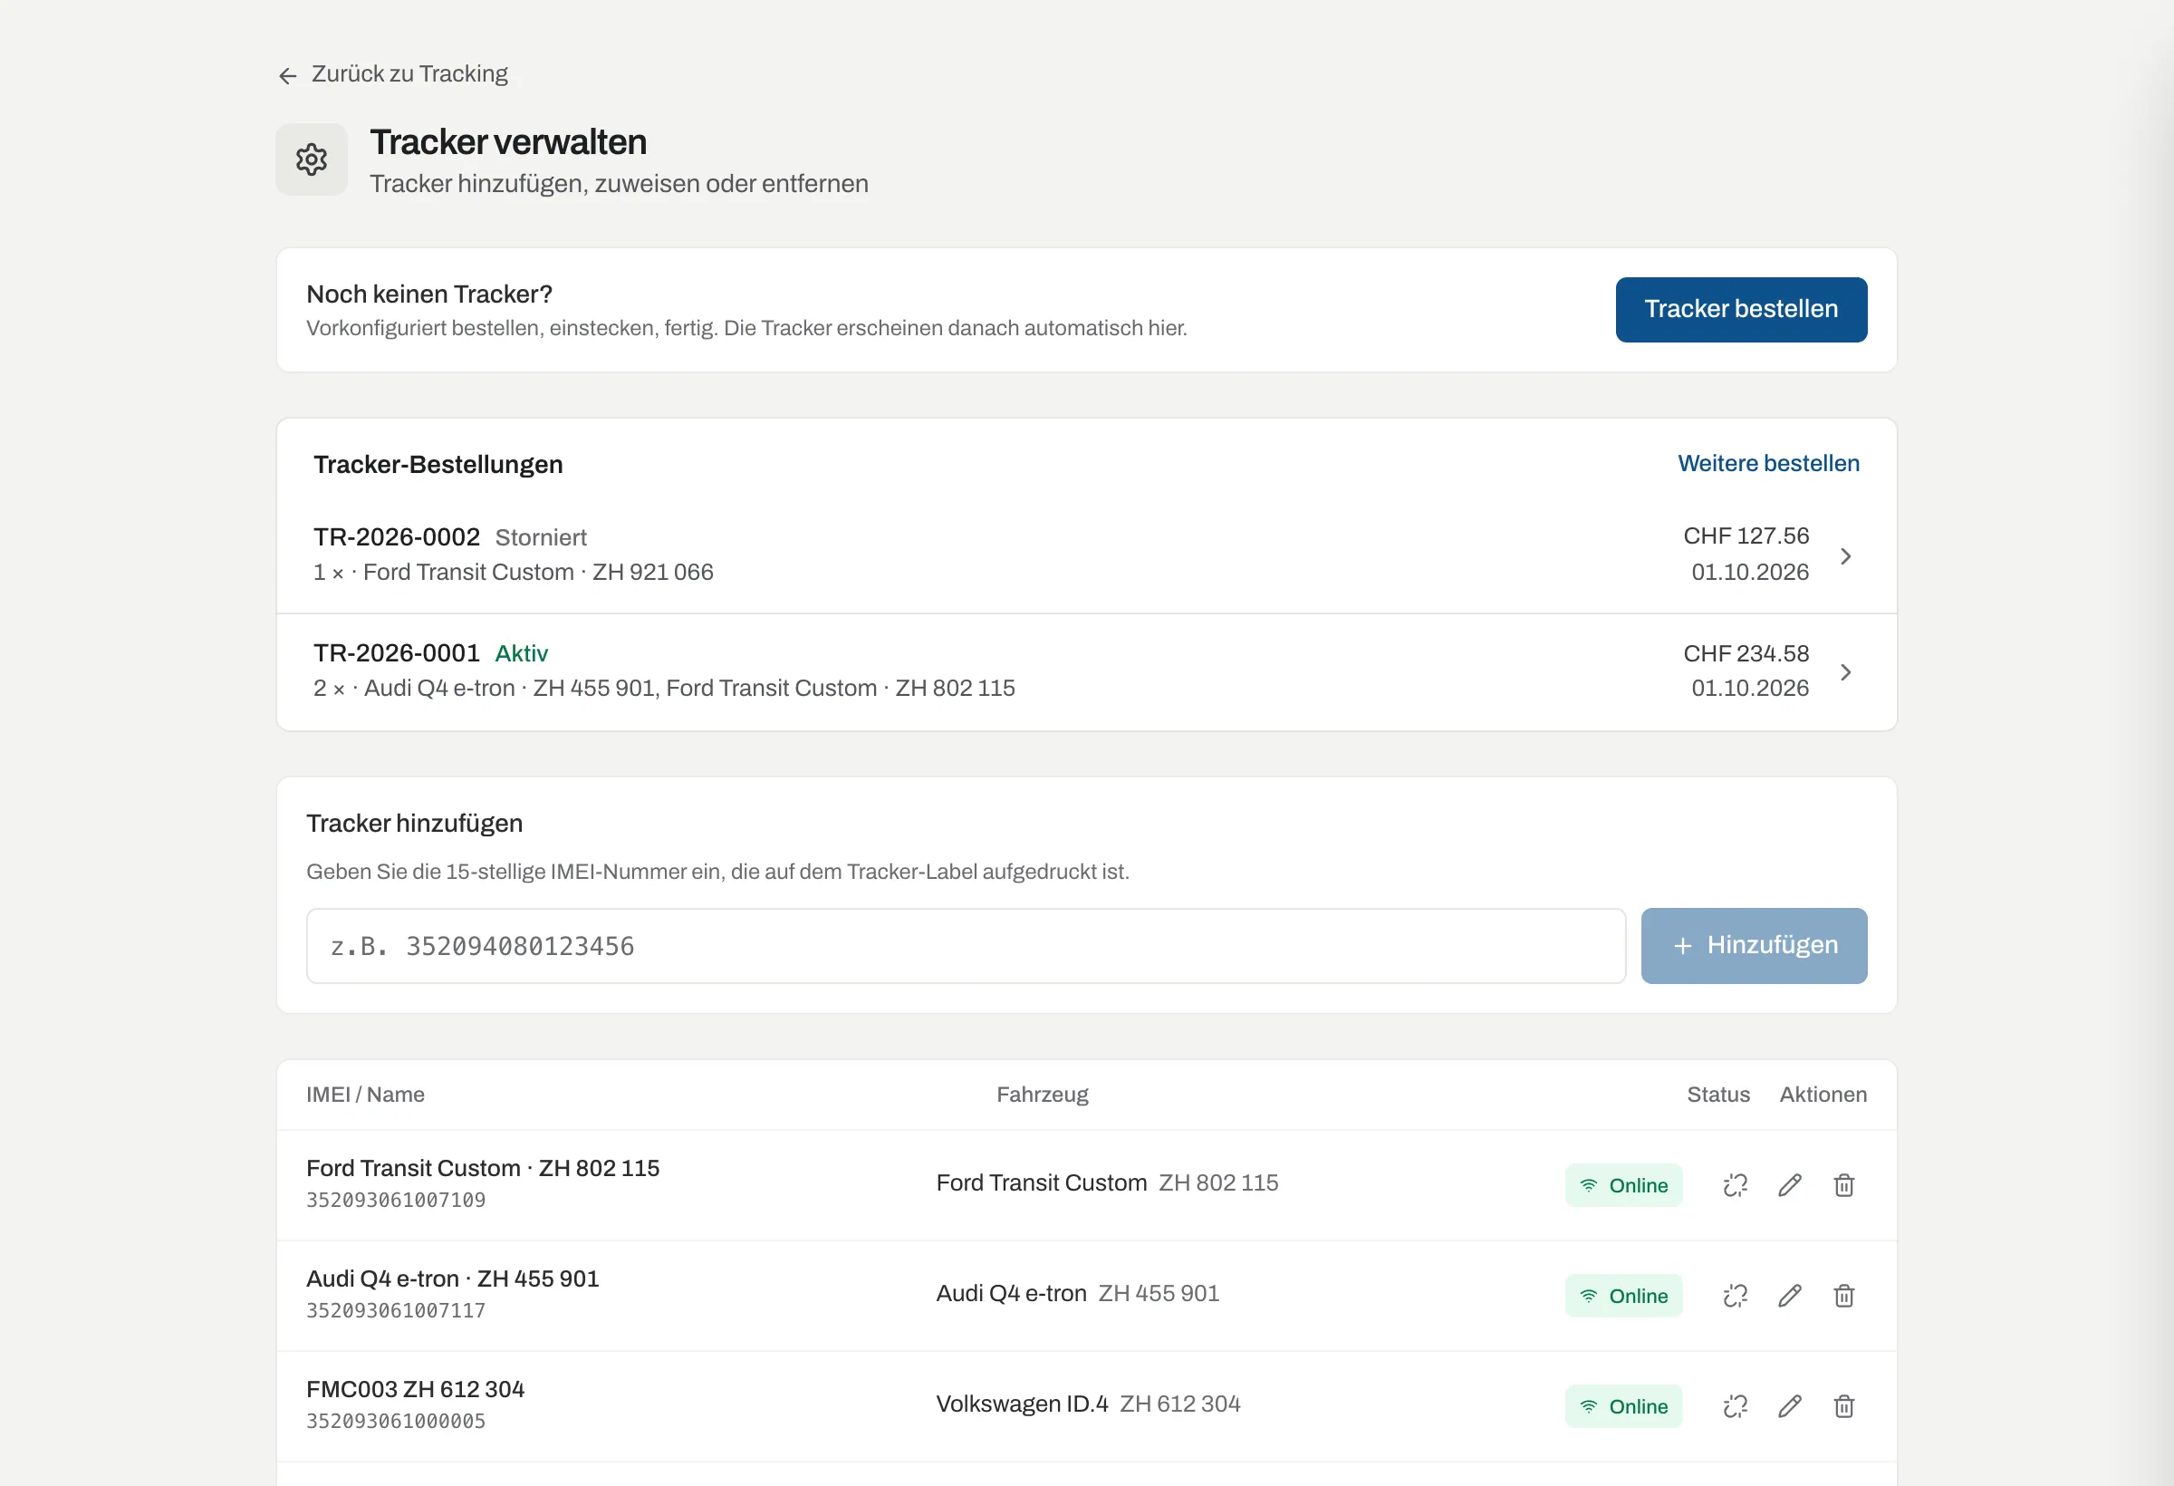Delete the Audi Q4 e-tron tracker
This screenshot has height=1486, width=2174.
[x=1843, y=1296]
